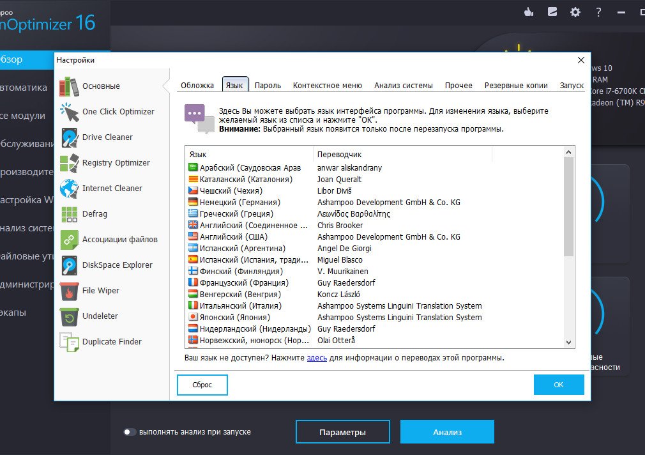
Task: Click the Czech flag icon
Action: (x=193, y=190)
